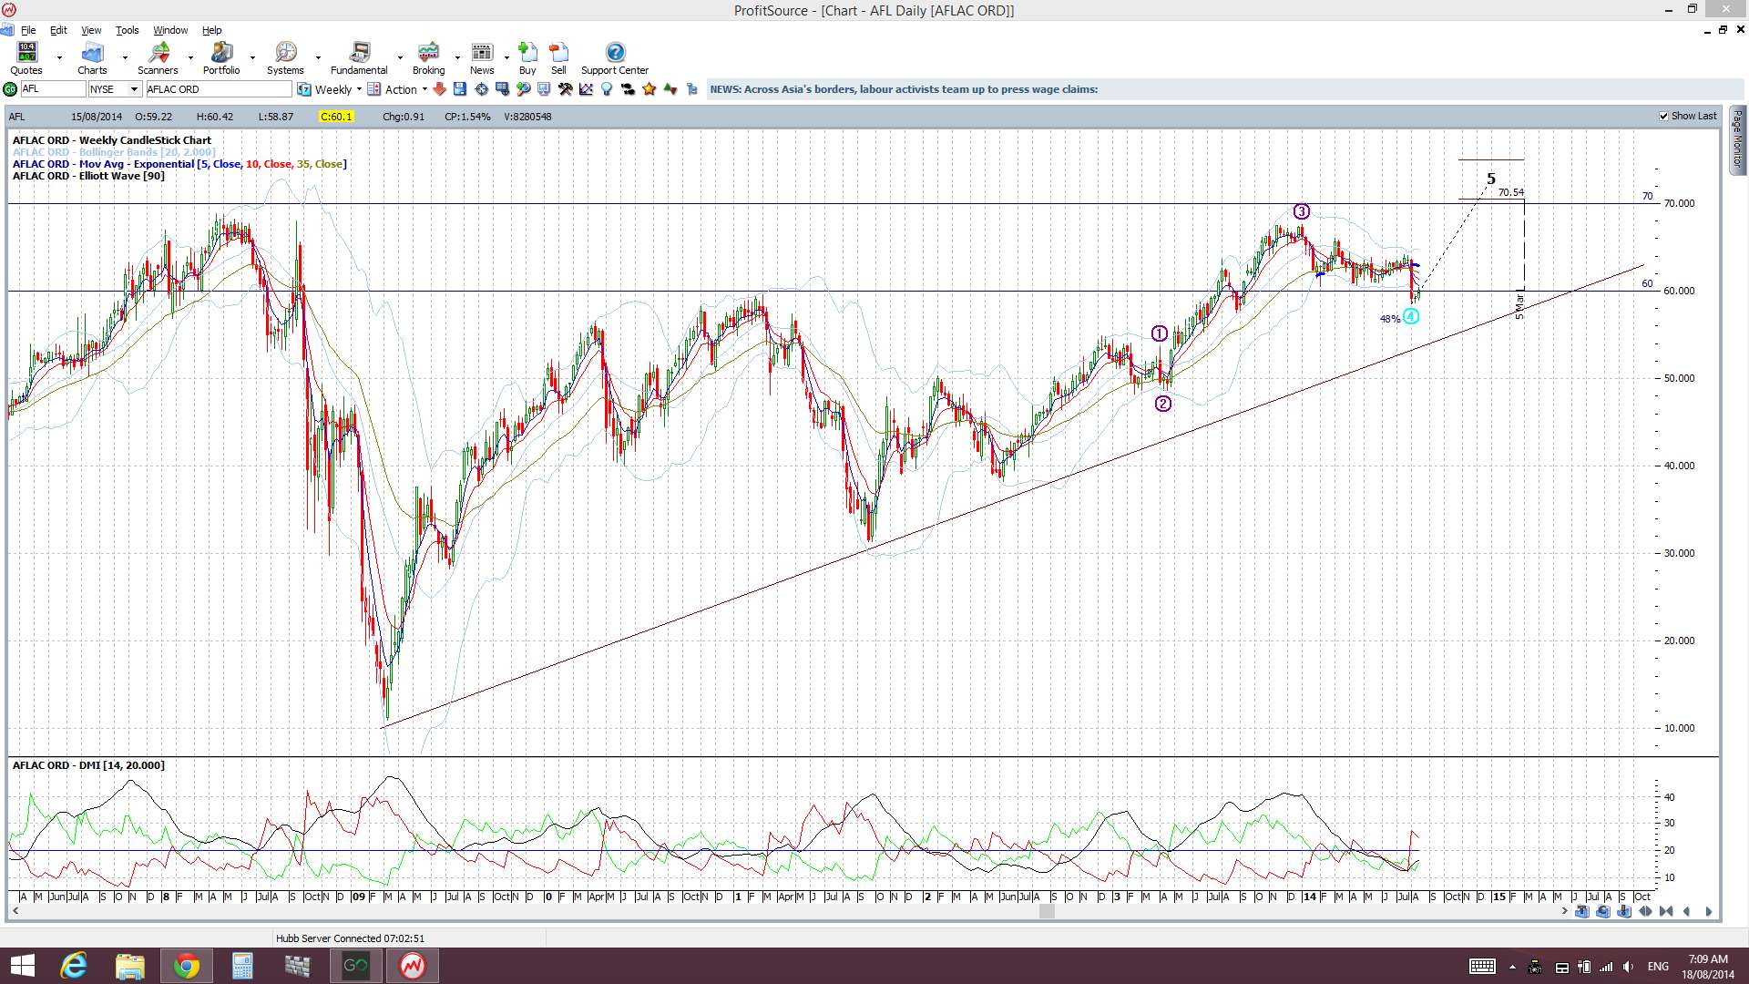
Task: Open the Broking icon
Action: (x=428, y=57)
